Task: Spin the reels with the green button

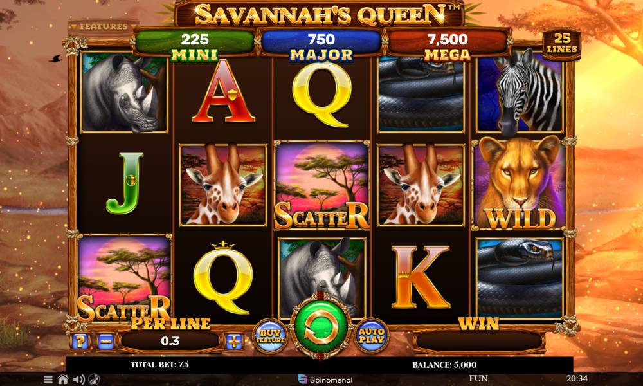Action: (x=321, y=326)
